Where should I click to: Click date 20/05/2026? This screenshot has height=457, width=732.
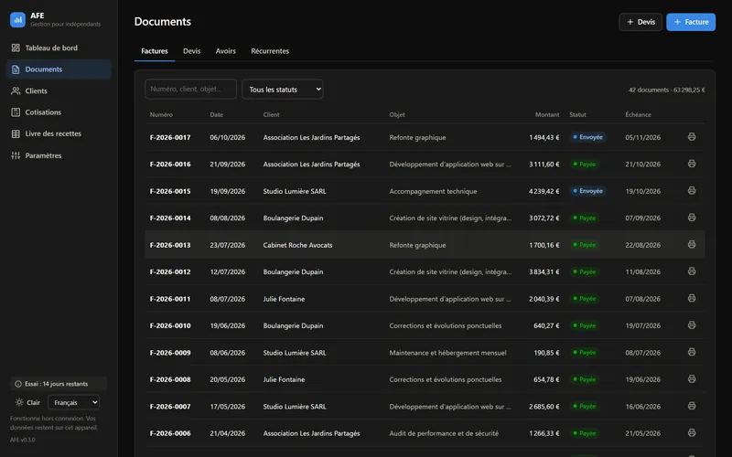click(227, 379)
